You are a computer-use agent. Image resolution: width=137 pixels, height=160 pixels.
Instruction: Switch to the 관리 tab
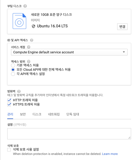pos(10,114)
